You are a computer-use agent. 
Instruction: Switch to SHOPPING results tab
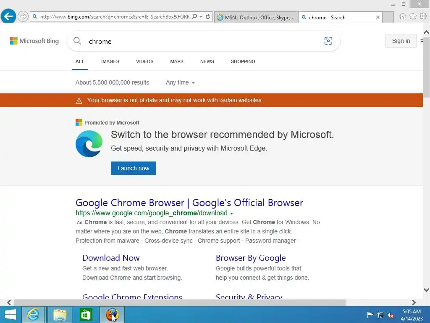click(x=243, y=61)
